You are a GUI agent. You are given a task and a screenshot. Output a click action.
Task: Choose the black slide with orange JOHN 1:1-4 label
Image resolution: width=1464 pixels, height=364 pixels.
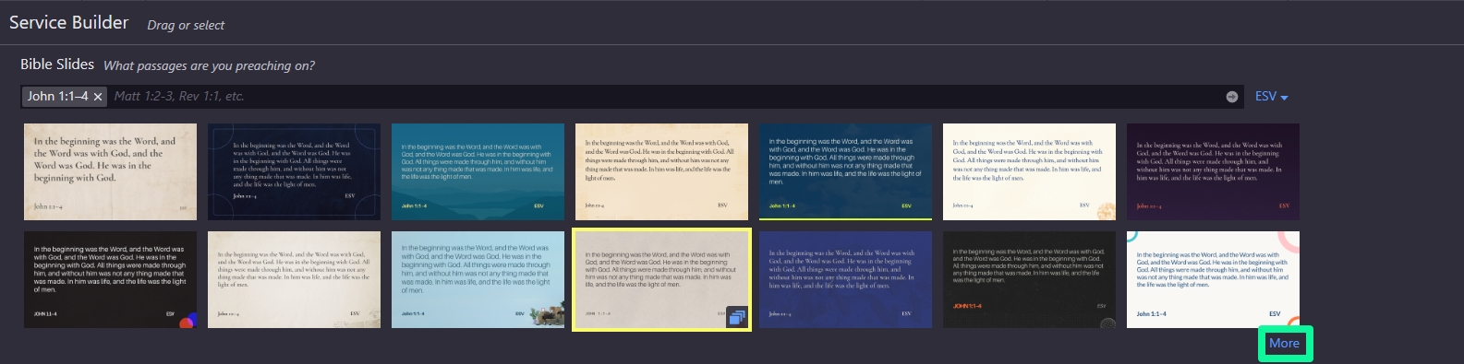(x=1029, y=280)
